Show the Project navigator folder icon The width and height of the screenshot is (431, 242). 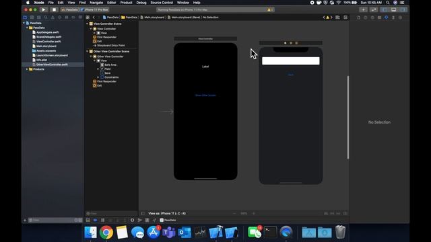[x=25, y=17]
